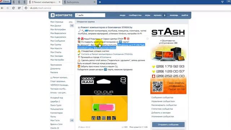Open Комментарии in sidebar
Image resolution: width=231 pixels, height=130 pixels.
tap(57, 113)
